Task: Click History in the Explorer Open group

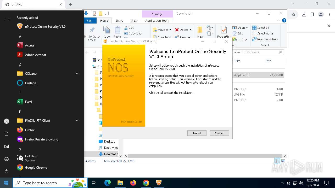Action: pyautogui.click(x=239, y=39)
